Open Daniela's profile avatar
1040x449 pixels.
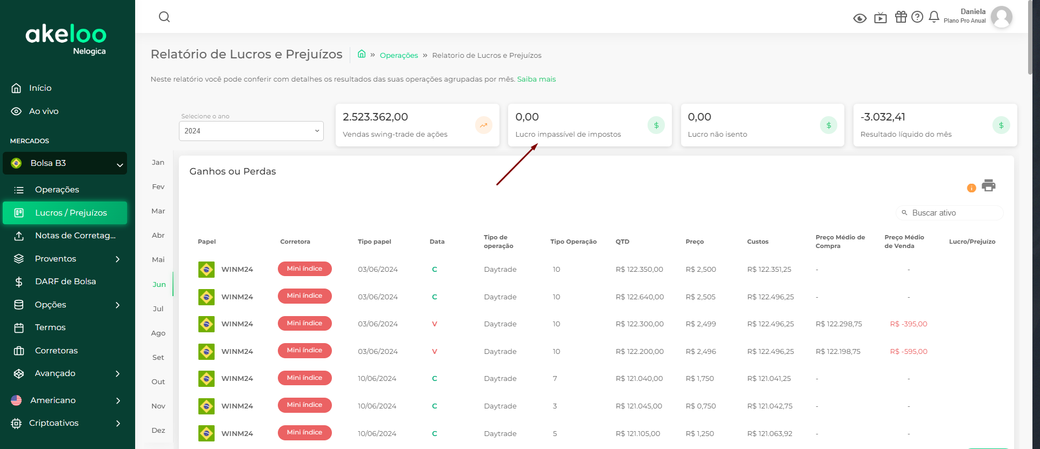tap(1002, 17)
